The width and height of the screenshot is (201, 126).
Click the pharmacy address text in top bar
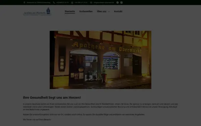point(39,2)
